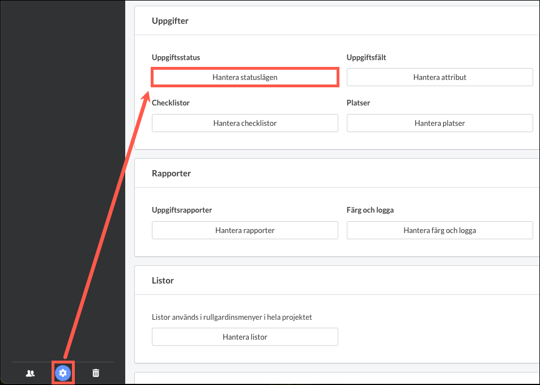Viewport: 540px width, 385px height.
Task: Click the Uppgiftsfält label
Action: tap(366, 57)
